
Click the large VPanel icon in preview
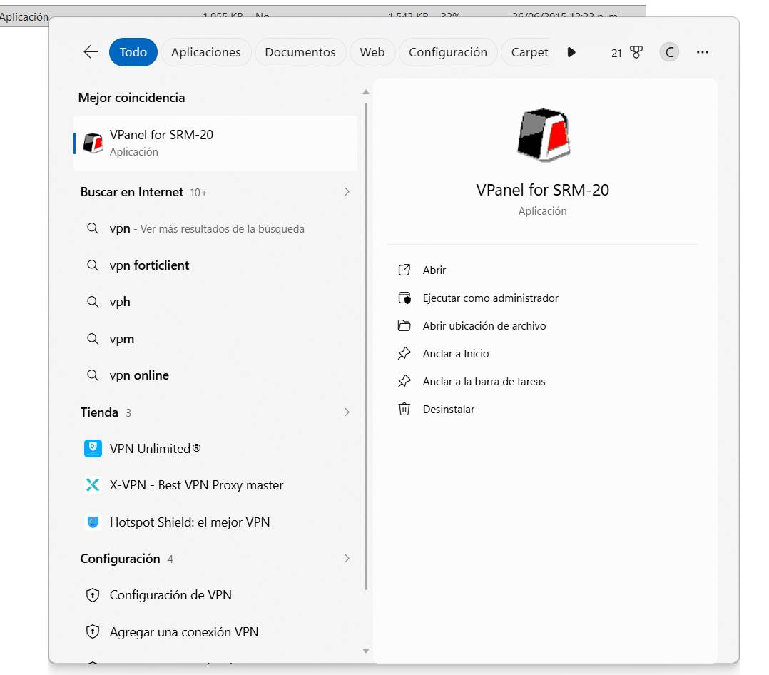coord(544,135)
